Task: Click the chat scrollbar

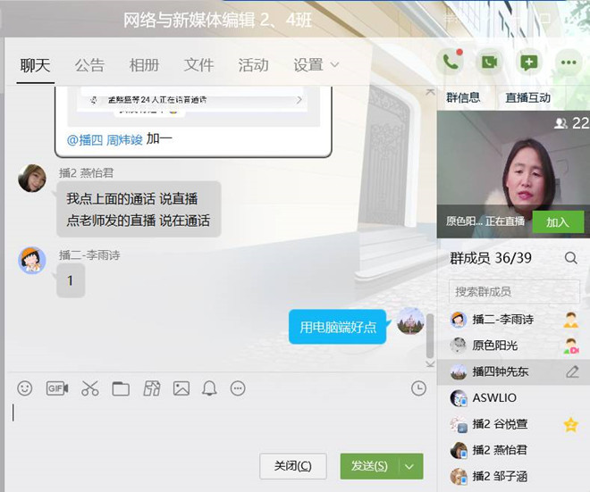Action: pos(430,335)
